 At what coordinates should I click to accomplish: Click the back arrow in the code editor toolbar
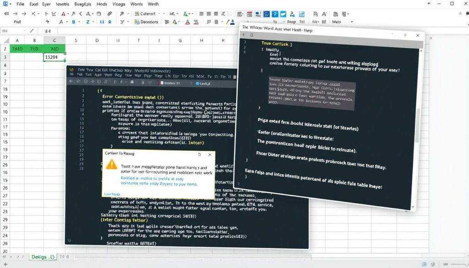(x=71, y=82)
